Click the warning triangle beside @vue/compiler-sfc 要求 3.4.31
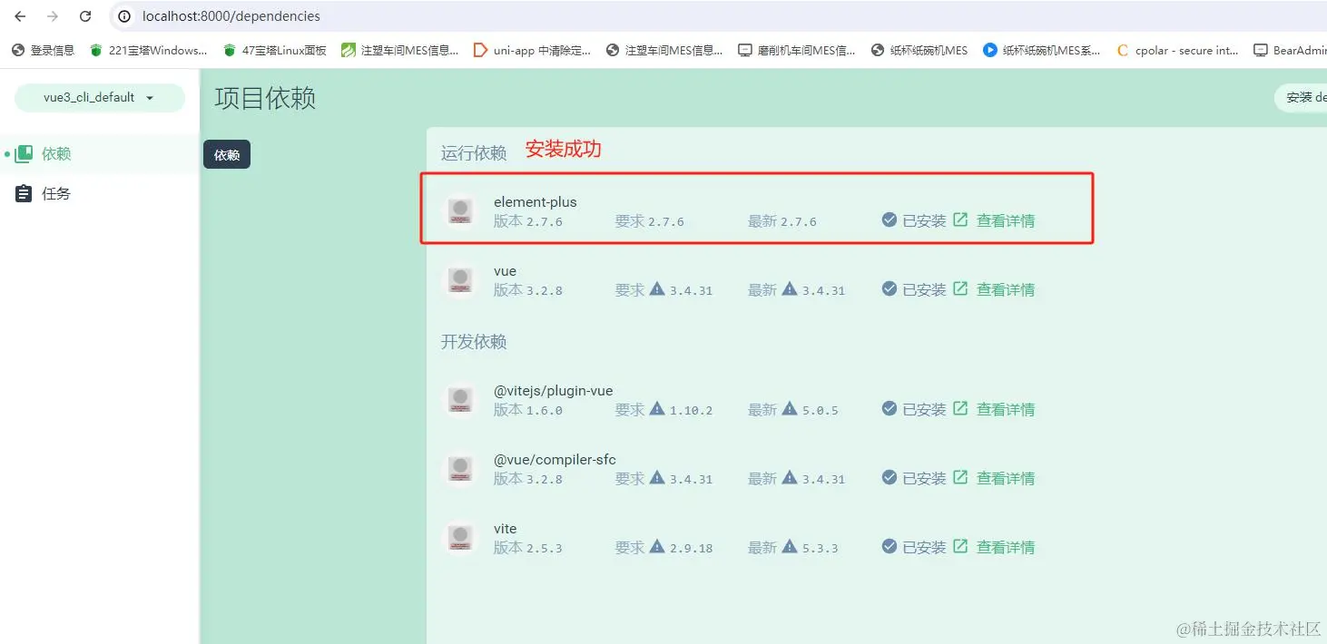Screen dimensions: 1327x644 (657, 477)
